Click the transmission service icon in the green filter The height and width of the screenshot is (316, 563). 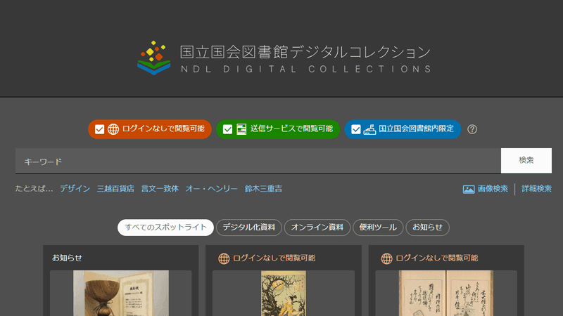pyautogui.click(x=241, y=129)
